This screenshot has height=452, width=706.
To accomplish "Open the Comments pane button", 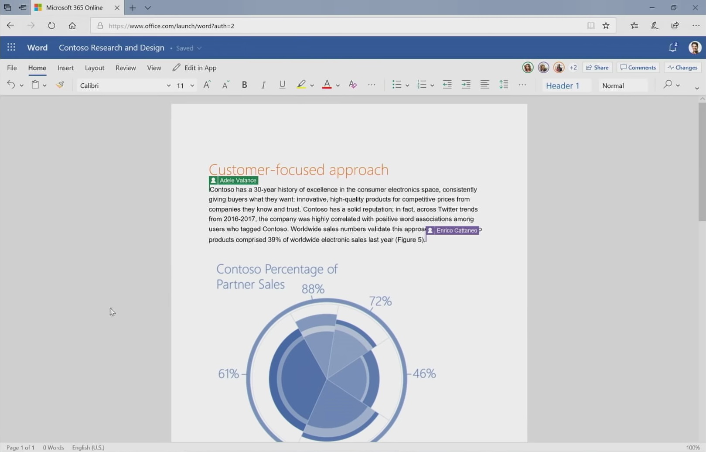I will [638, 68].
